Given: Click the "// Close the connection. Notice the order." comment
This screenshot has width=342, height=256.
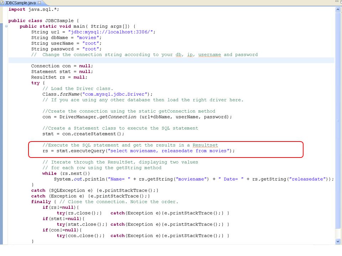Looking at the screenshot, I should click(119, 202).
